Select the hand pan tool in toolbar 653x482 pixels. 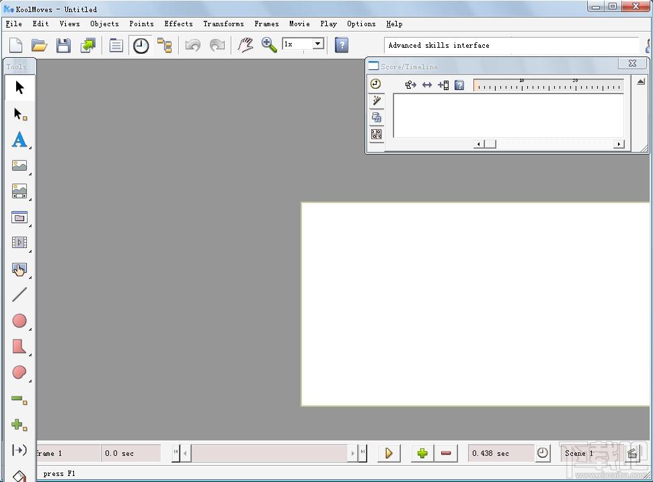(245, 45)
